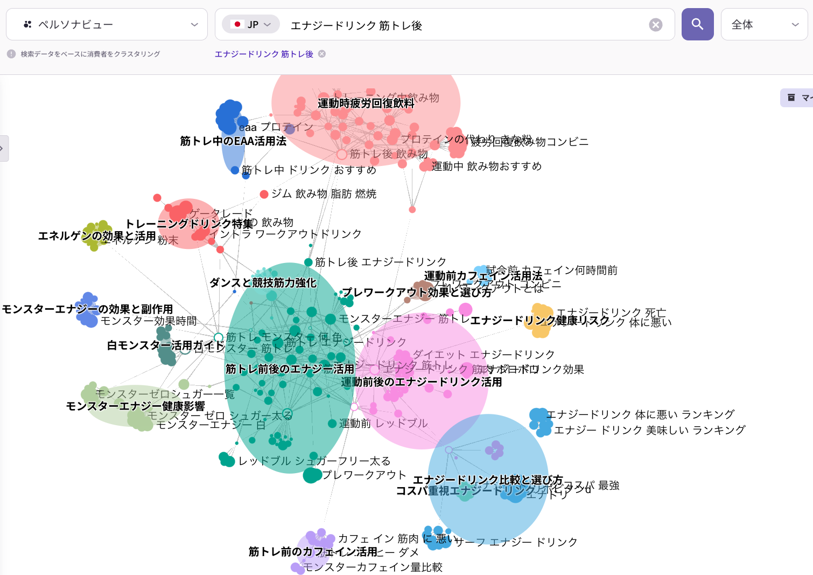Select the 筋トレ前のカフェイン活用 cluster label

click(313, 551)
